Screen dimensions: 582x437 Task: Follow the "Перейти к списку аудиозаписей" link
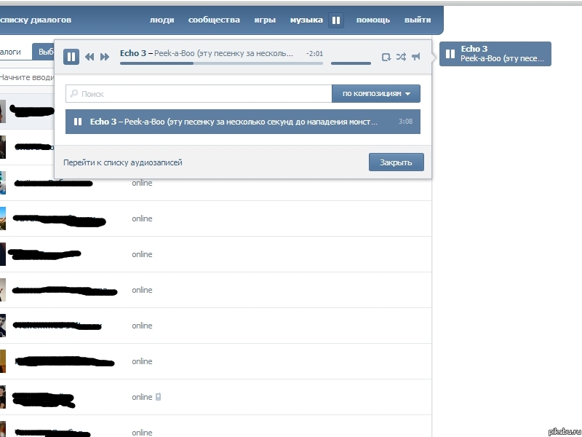[x=123, y=162]
